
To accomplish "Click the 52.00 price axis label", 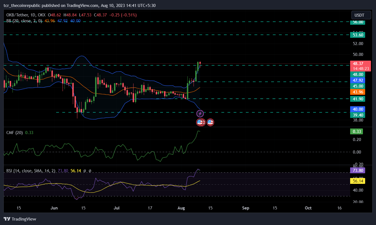I will [x=358, y=44].
